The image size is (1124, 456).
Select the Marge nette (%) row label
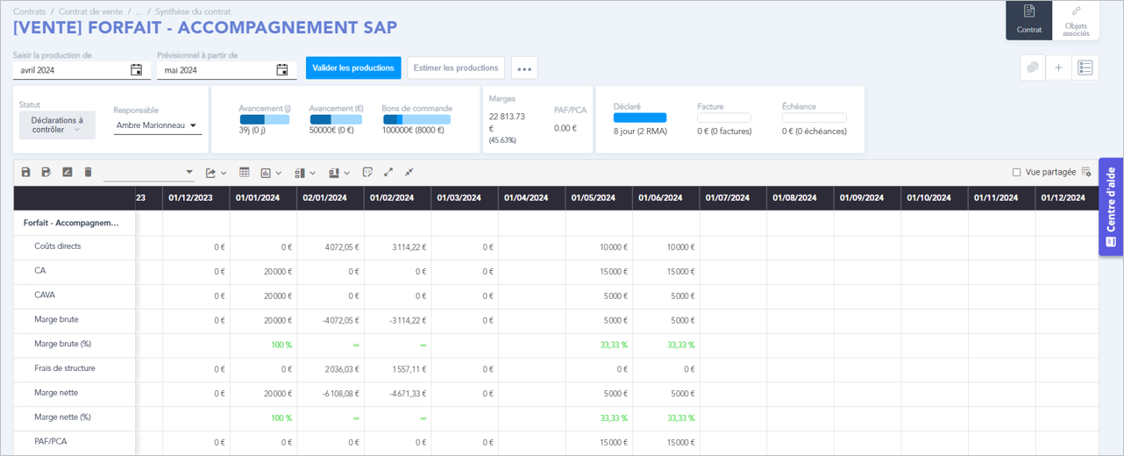click(63, 417)
